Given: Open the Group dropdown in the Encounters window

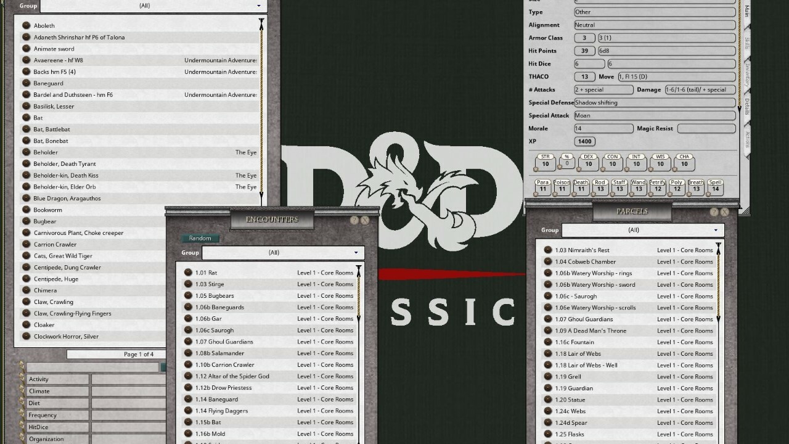Looking at the screenshot, I should pyautogui.click(x=282, y=252).
